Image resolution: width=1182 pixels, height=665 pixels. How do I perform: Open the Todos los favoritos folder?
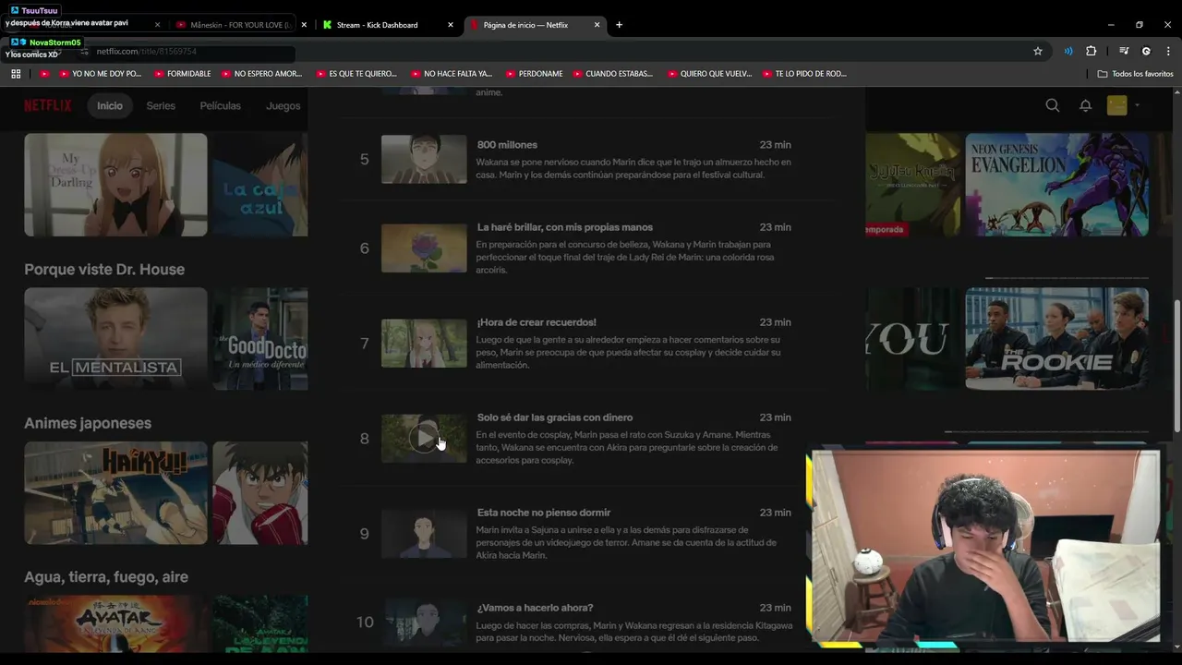(1135, 74)
